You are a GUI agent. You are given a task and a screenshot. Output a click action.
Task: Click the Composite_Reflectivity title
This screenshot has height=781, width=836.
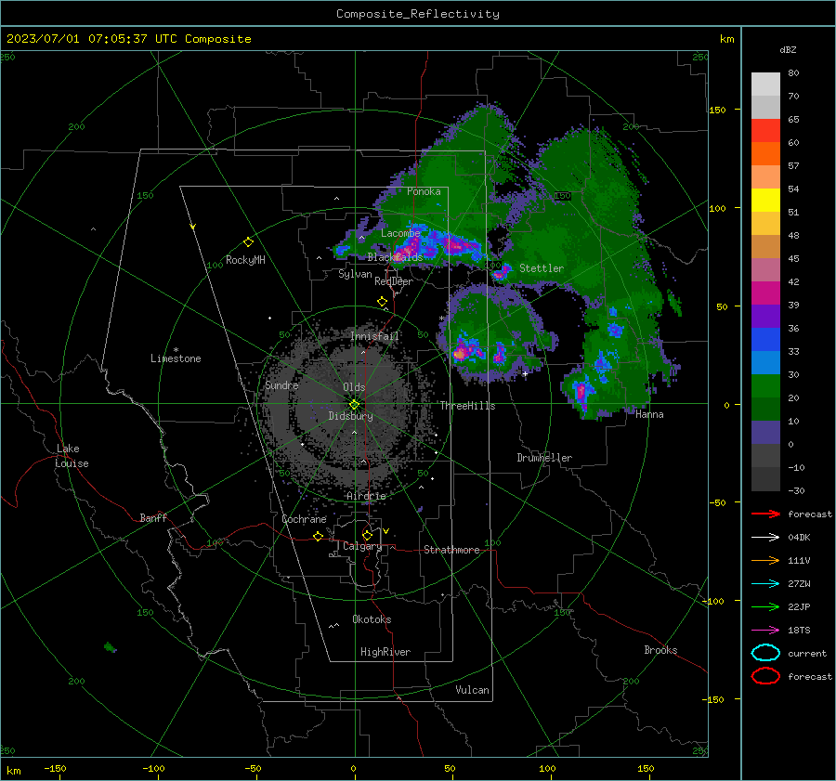point(418,14)
